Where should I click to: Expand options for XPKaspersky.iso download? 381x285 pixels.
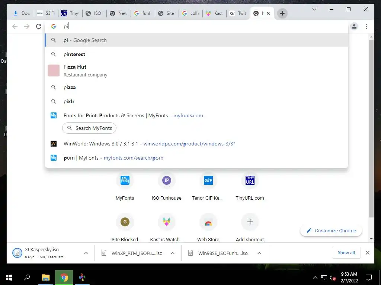pos(86,253)
